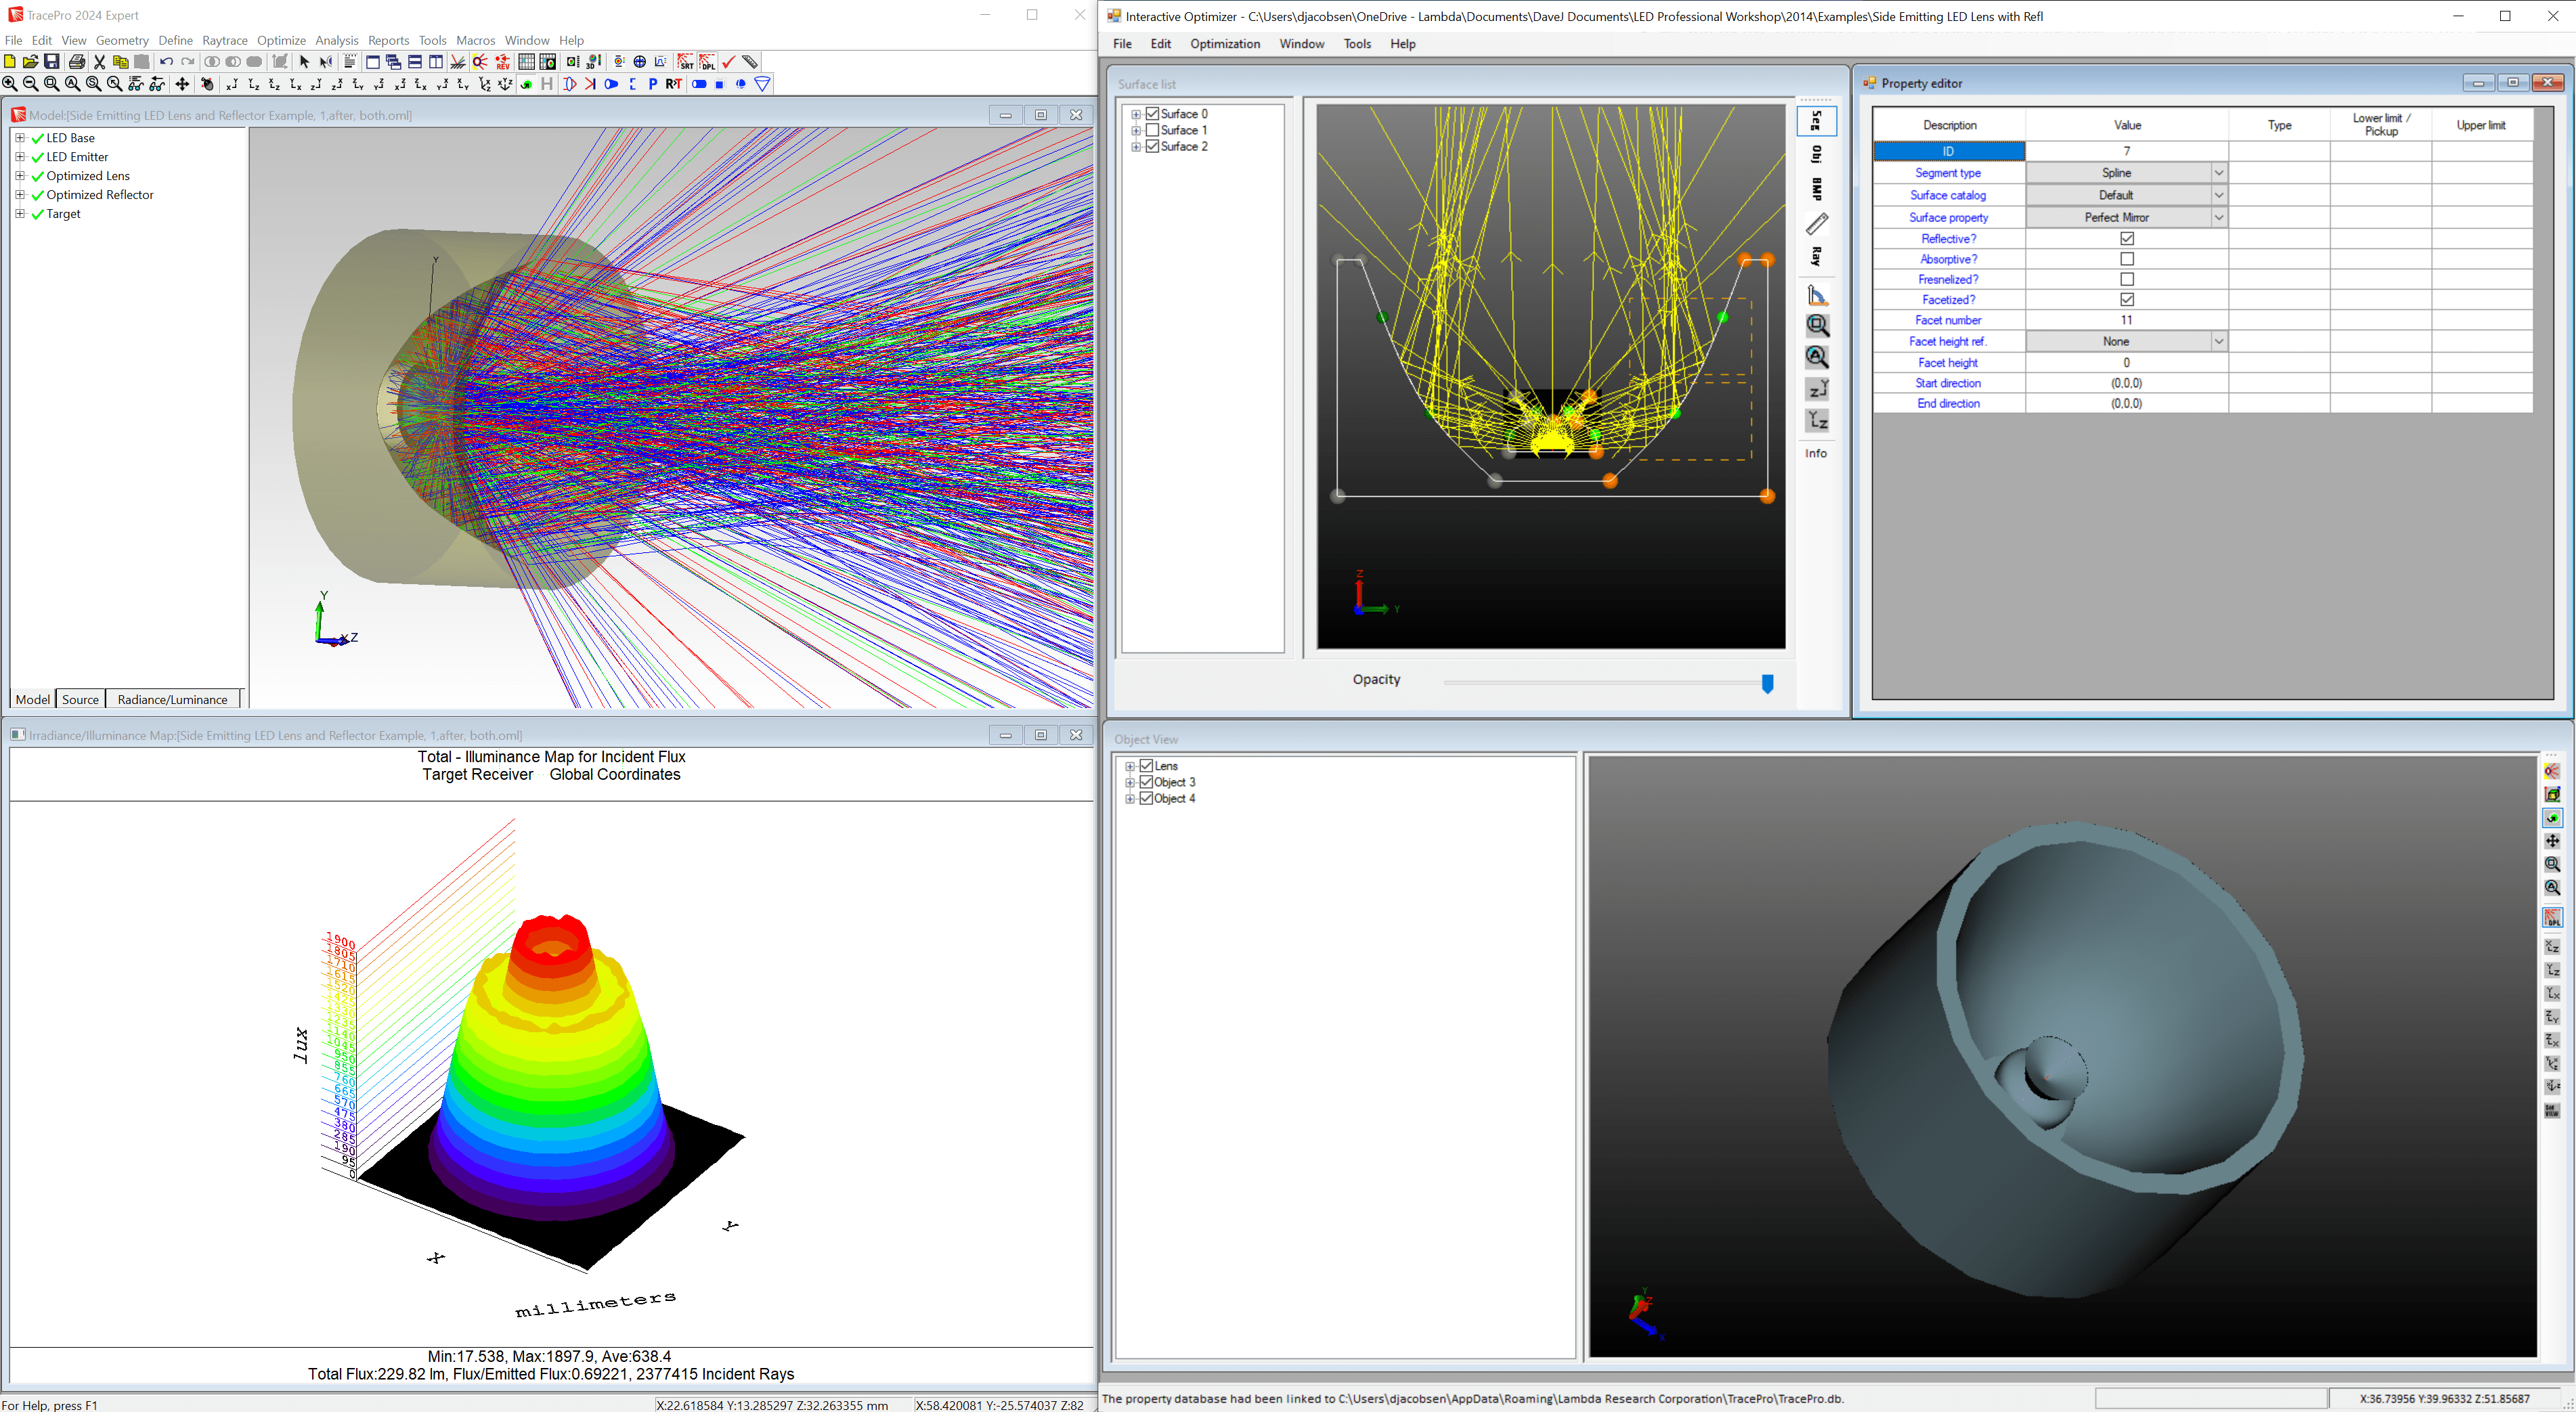This screenshot has height=1412, width=2576.
Task: Activate the REV reverse raytrace toolbar icon
Action: tap(501, 62)
